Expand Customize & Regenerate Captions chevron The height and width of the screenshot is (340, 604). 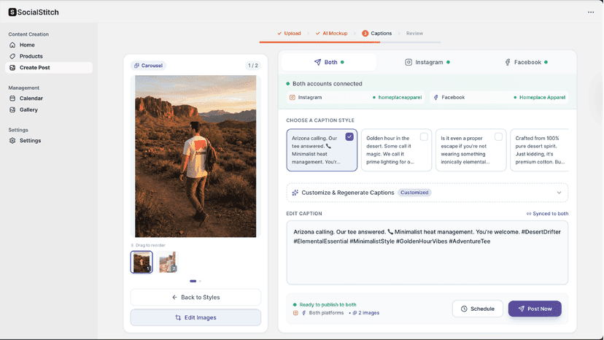tap(559, 193)
